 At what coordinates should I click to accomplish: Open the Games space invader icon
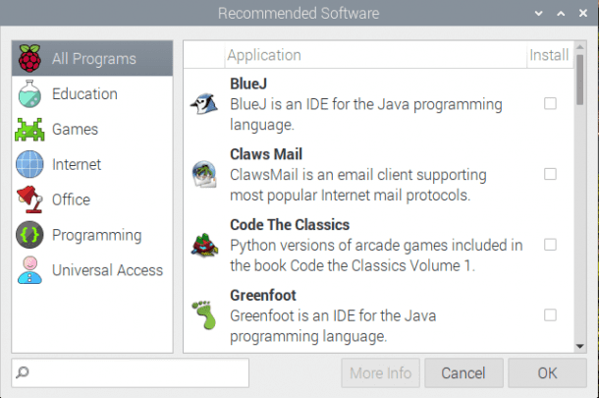[x=30, y=130]
